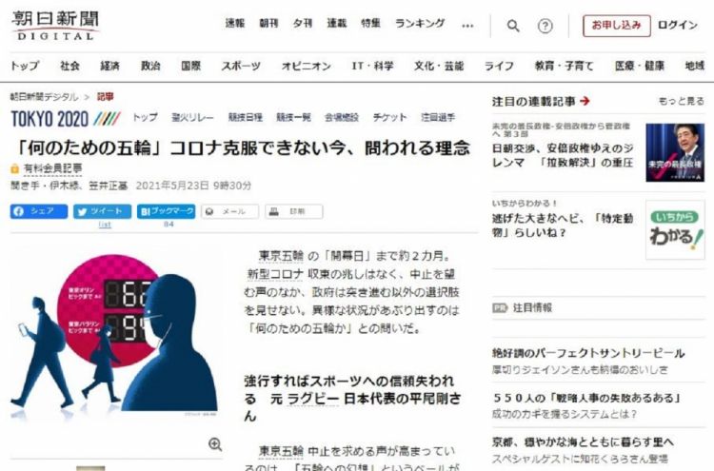Tweet the article with ツイート button
The image size is (714, 471).
pos(103,211)
